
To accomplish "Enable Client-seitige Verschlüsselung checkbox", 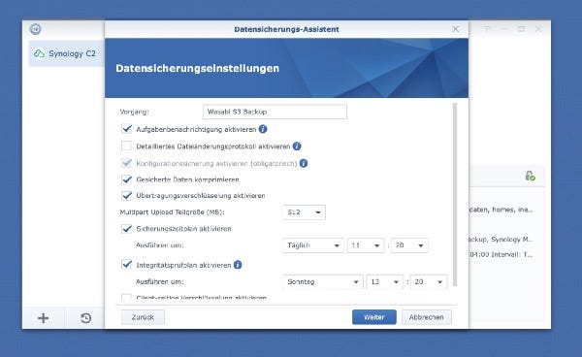I will pyautogui.click(x=126, y=297).
